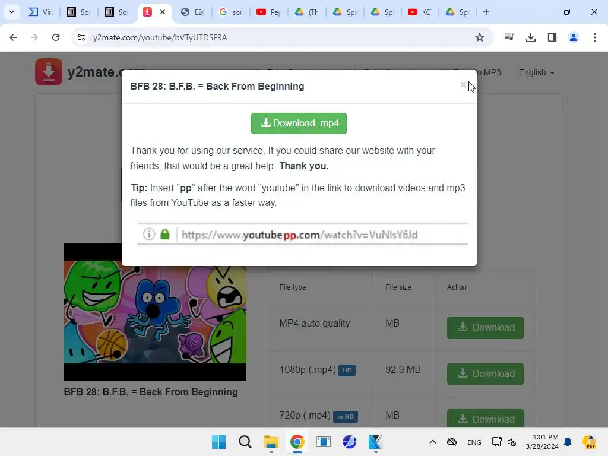The image size is (608, 456).
Task: Switch to the YouTube 'Pep' tab
Action: (x=269, y=12)
